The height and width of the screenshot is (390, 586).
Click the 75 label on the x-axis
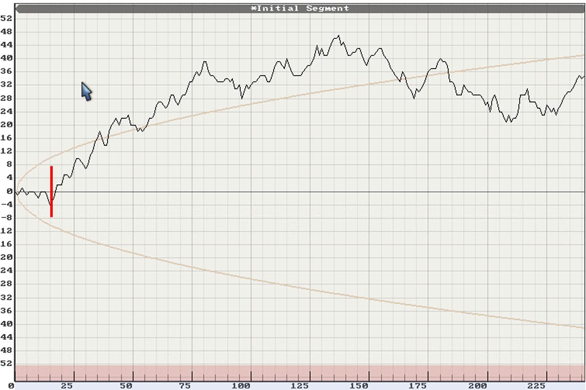(x=185, y=386)
